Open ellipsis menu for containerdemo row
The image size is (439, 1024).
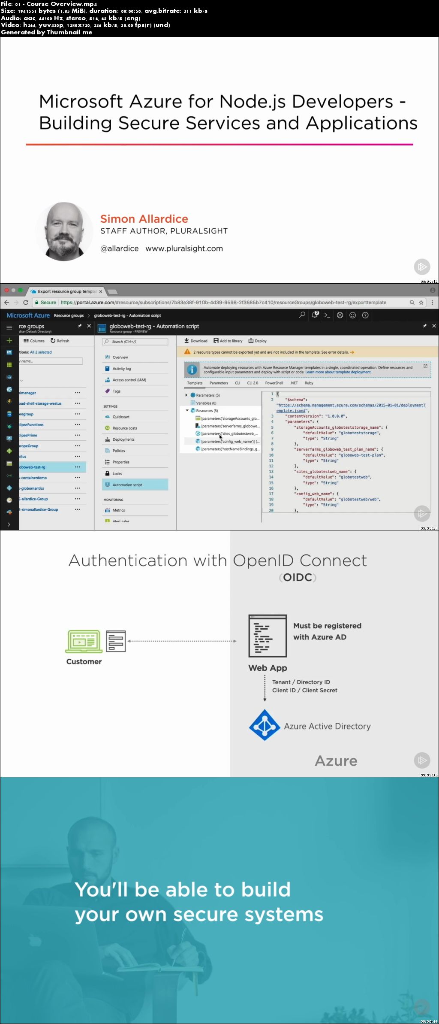77,477
